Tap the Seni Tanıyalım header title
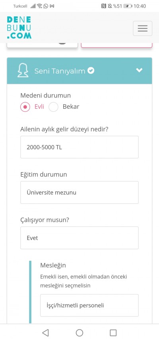The width and height of the screenshot is (159, 342). (x=60, y=71)
